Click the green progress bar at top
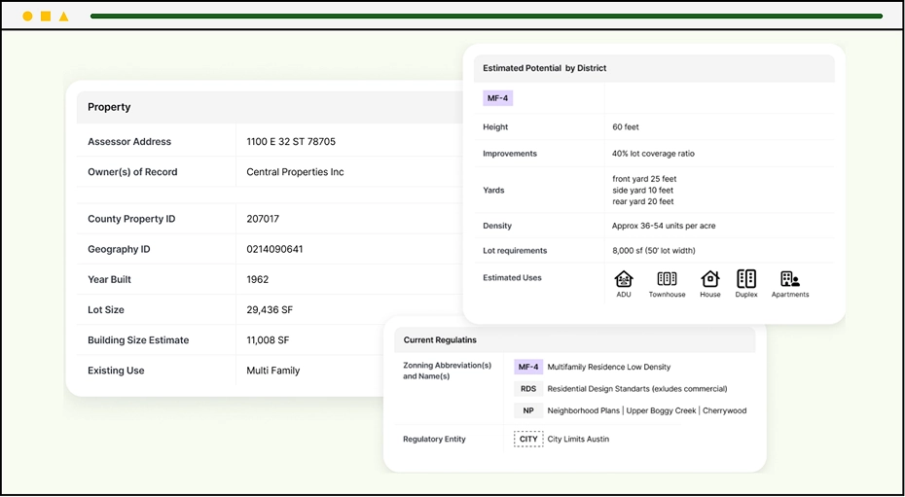The height and width of the screenshot is (497, 905). [x=487, y=17]
